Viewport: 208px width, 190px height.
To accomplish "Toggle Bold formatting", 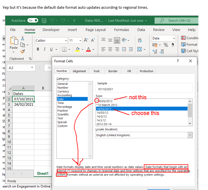I will (38, 49).
